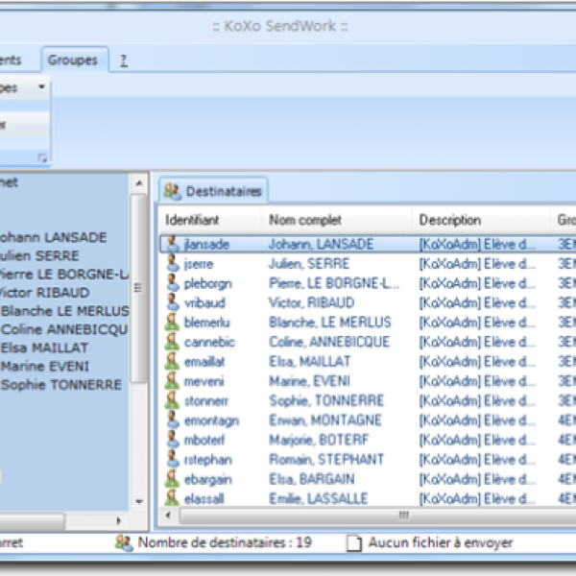
Task: Click user icon beside elassall
Action: (x=172, y=498)
